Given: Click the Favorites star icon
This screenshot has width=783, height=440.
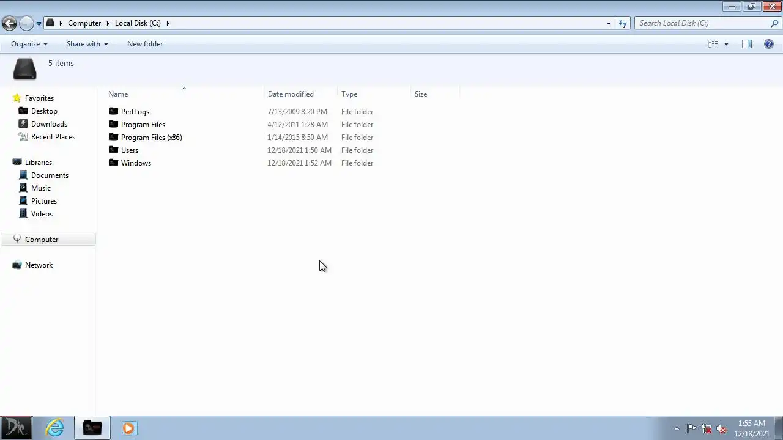Looking at the screenshot, I should pyautogui.click(x=17, y=98).
